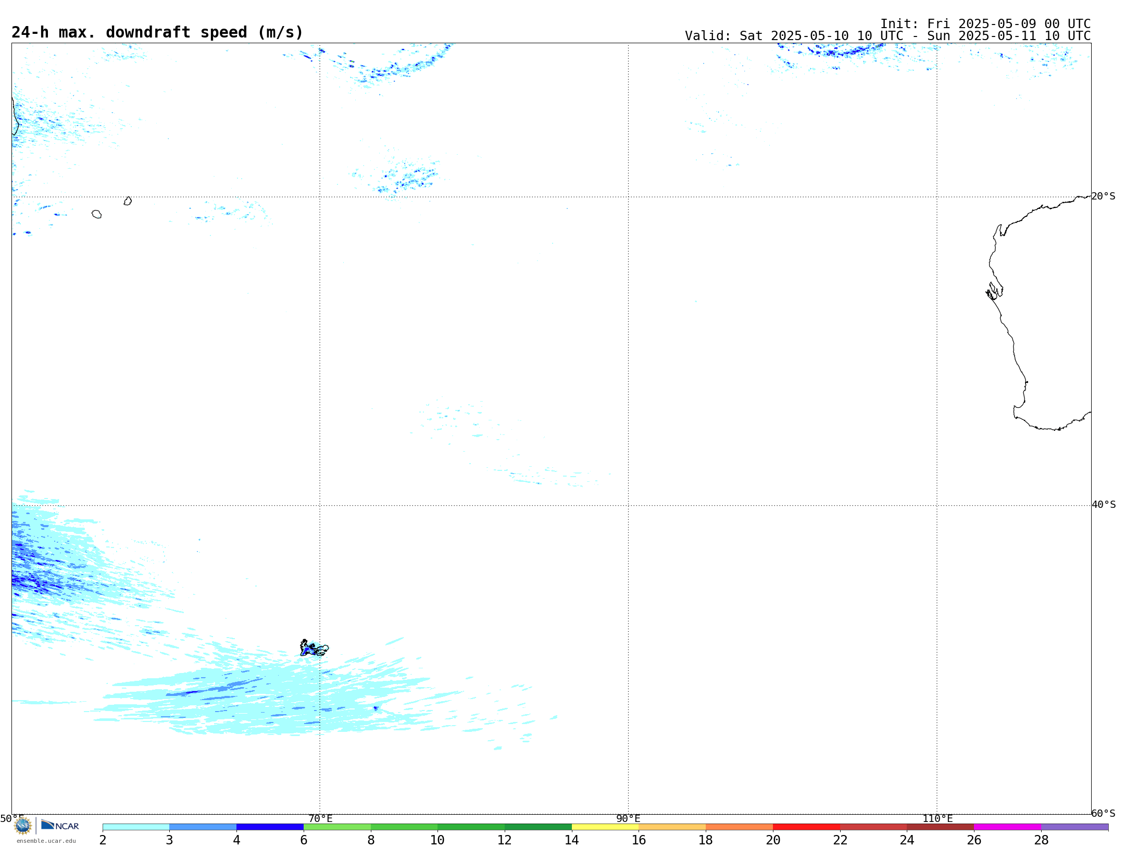Click the Kerguelen island outline near 70°E
The height and width of the screenshot is (847, 1125).
[314, 648]
